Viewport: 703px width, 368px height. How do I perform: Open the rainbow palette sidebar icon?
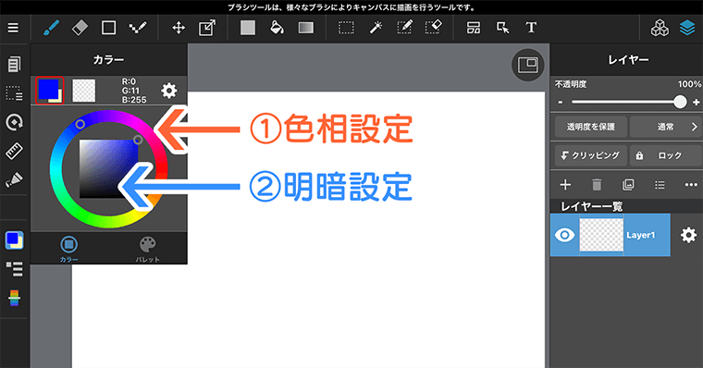tap(14, 298)
